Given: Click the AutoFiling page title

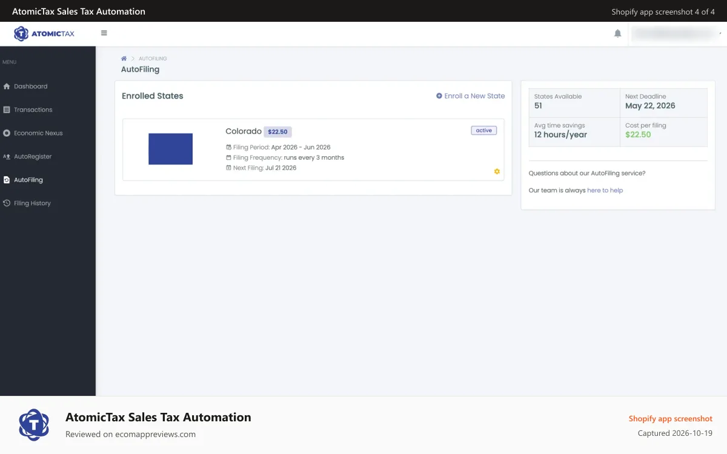Looking at the screenshot, I should tap(140, 70).
